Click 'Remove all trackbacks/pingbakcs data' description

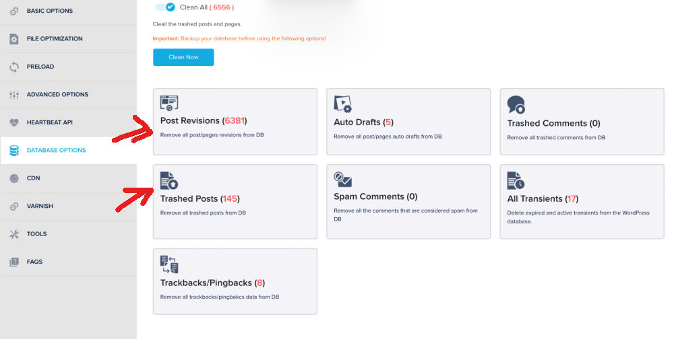click(x=220, y=297)
